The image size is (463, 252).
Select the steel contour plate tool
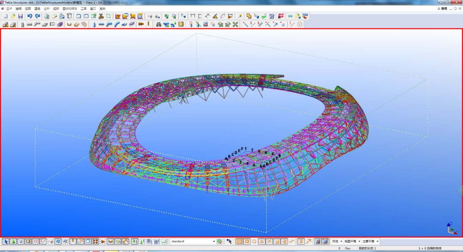(124, 24)
